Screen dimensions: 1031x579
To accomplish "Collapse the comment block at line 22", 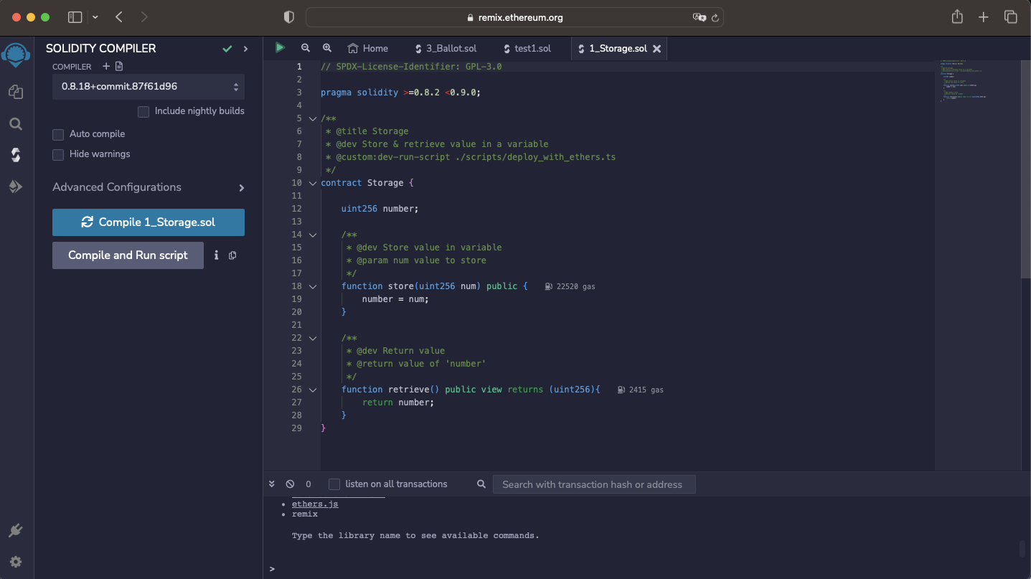I will coord(312,338).
